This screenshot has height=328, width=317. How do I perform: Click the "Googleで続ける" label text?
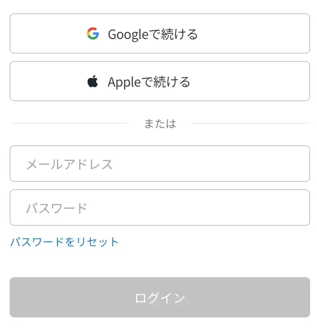153,34
